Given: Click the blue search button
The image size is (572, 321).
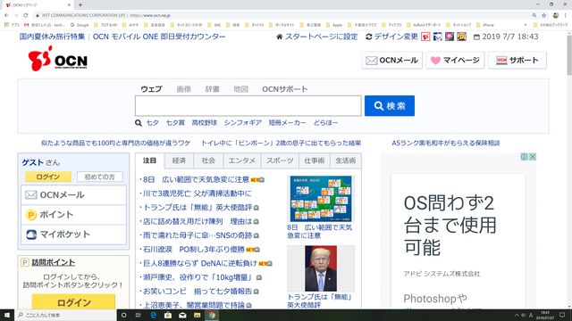Looking at the screenshot, I should point(390,106).
